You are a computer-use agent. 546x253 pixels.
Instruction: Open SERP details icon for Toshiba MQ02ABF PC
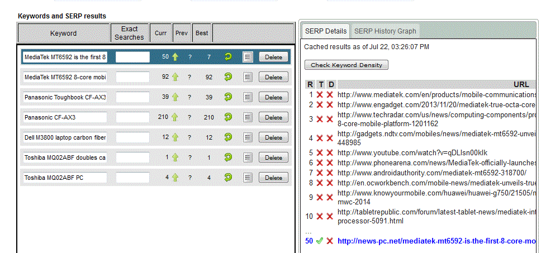point(248,178)
